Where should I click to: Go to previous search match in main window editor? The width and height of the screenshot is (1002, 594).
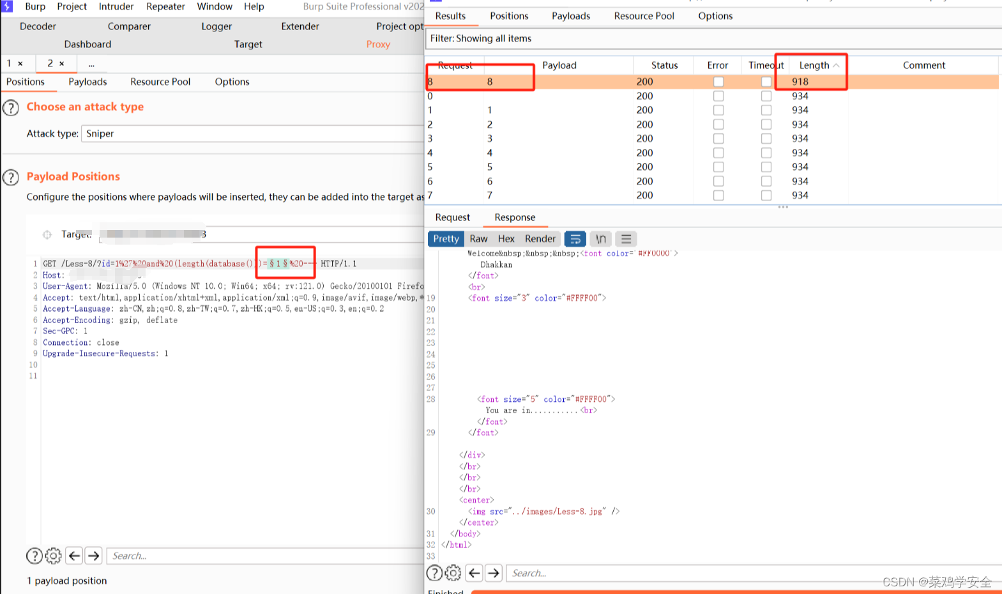point(74,556)
